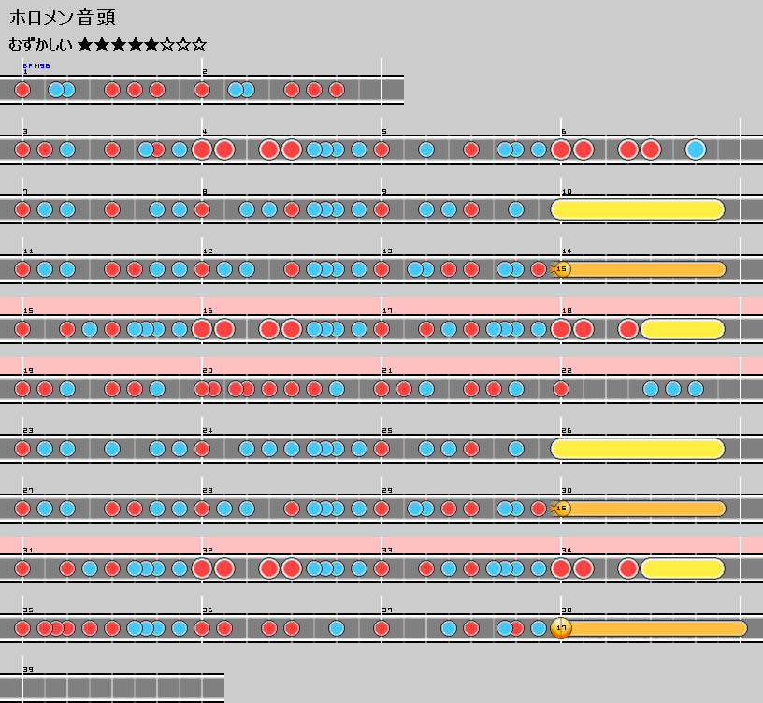763x703 pixels.
Task: Click the measure number 39 marker
Action: tap(27, 669)
